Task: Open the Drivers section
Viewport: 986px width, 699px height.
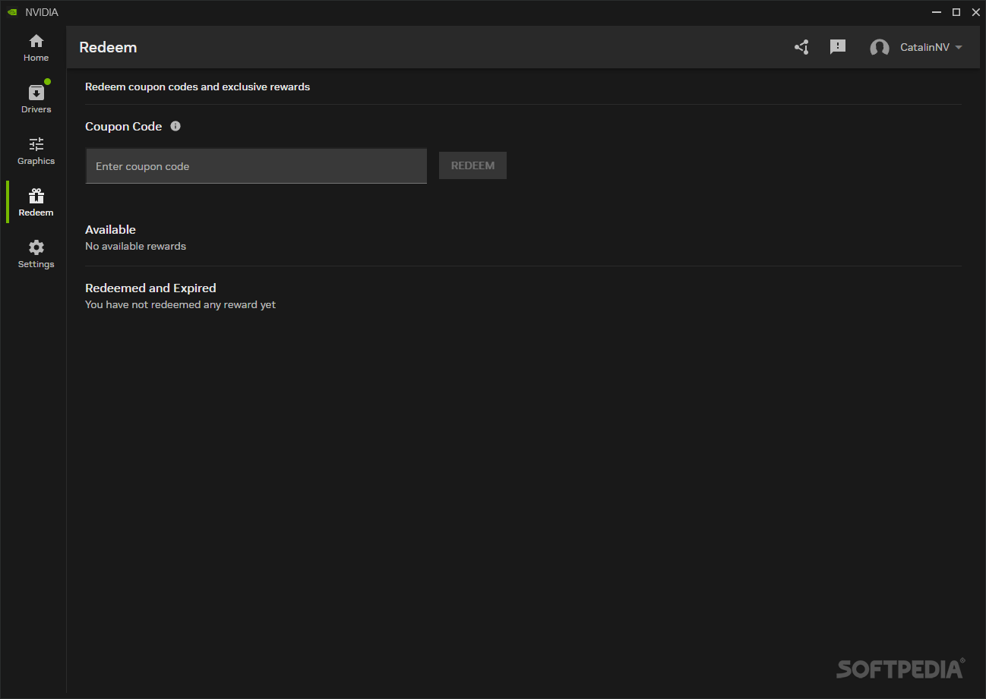Action: click(36, 99)
